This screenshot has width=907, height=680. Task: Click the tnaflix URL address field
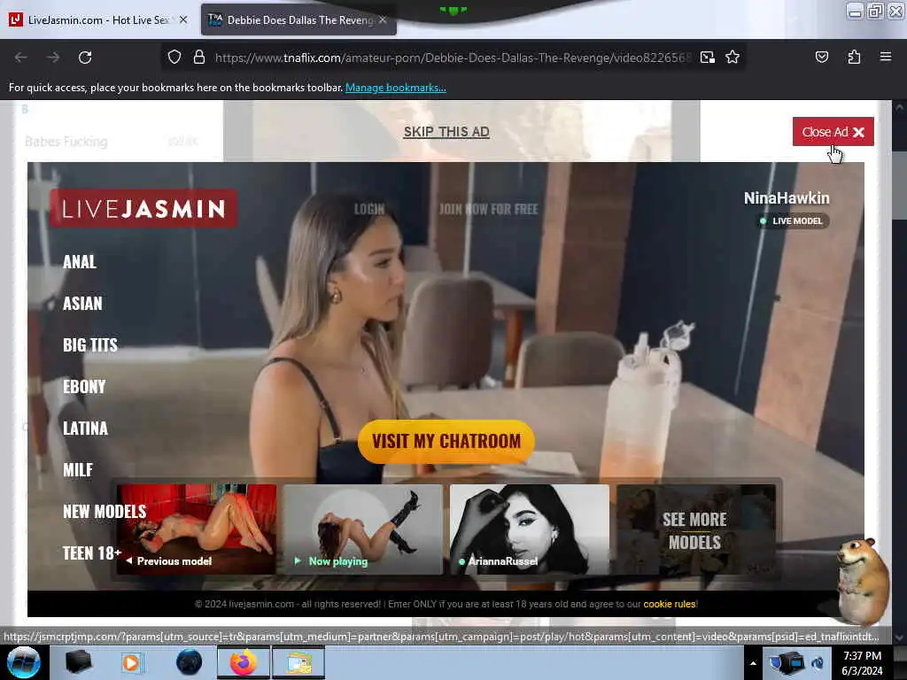pos(453,58)
